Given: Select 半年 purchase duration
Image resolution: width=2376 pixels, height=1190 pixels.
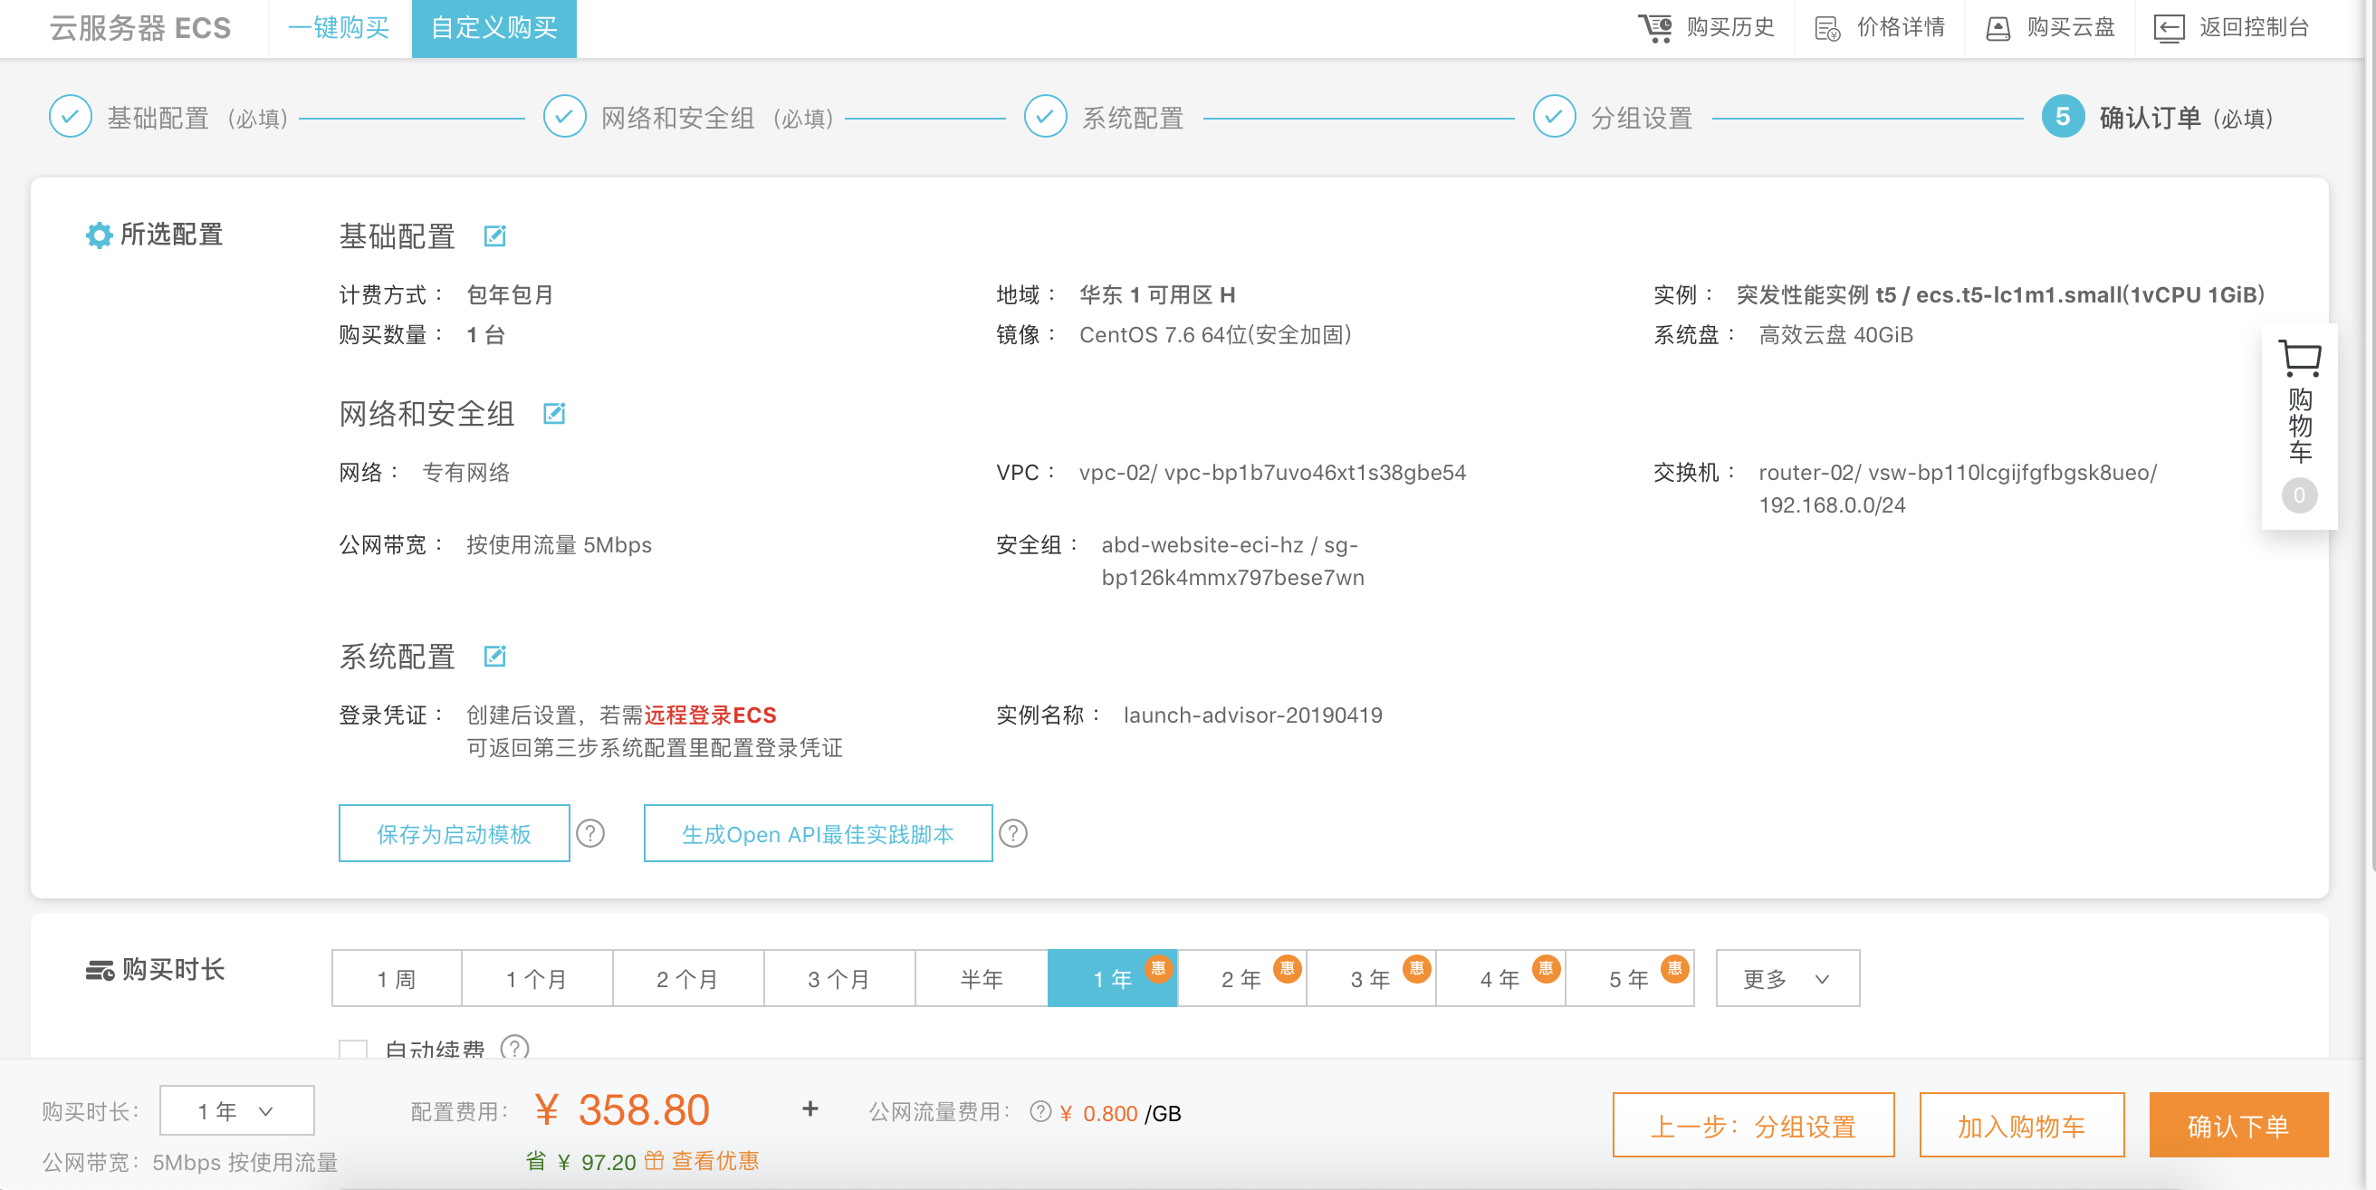Looking at the screenshot, I should click(982, 979).
